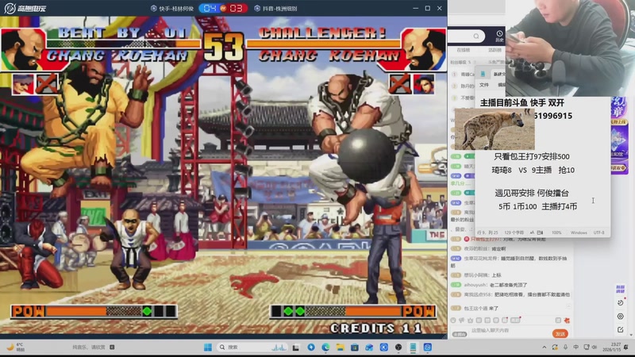The image size is (635, 357).
Task: Click the 129 个字符 character count status
Action: (514, 232)
